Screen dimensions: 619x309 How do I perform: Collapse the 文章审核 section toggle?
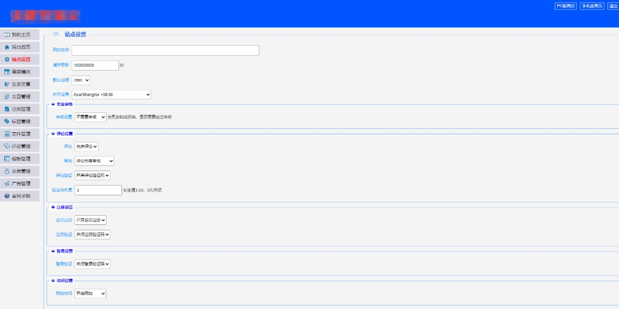[53, 104]
